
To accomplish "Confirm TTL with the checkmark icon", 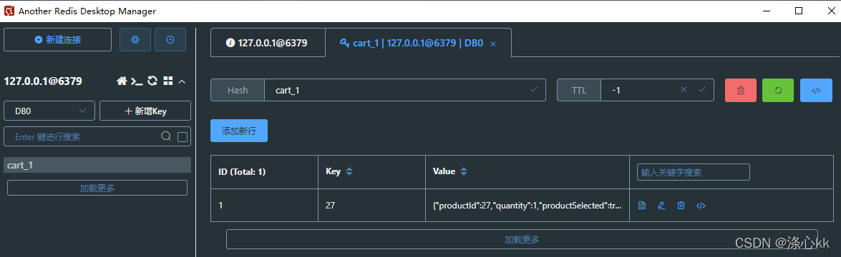I will pyautogui.click(x=701, y=90).
